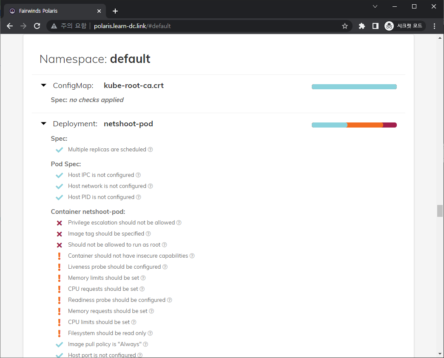Viewport: 444px width, 358px height.
Task: Click checkmark icon next to "Host IPC is not configured"
Action: (x=59, y=175)
